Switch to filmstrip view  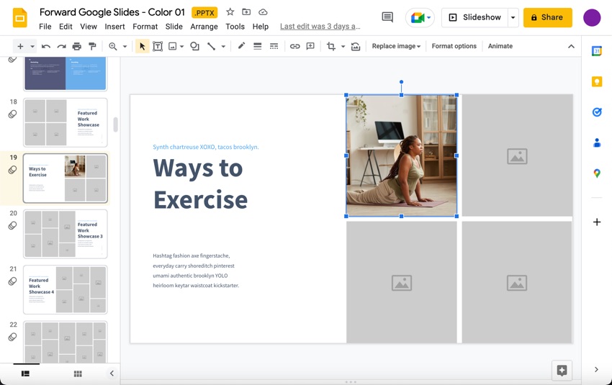[25, 373]
